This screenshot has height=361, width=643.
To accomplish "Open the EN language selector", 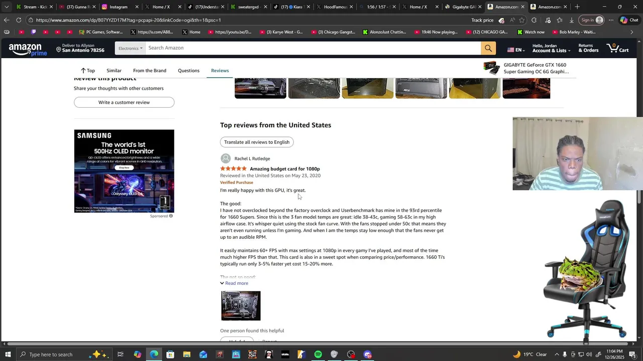I will 515,50.
